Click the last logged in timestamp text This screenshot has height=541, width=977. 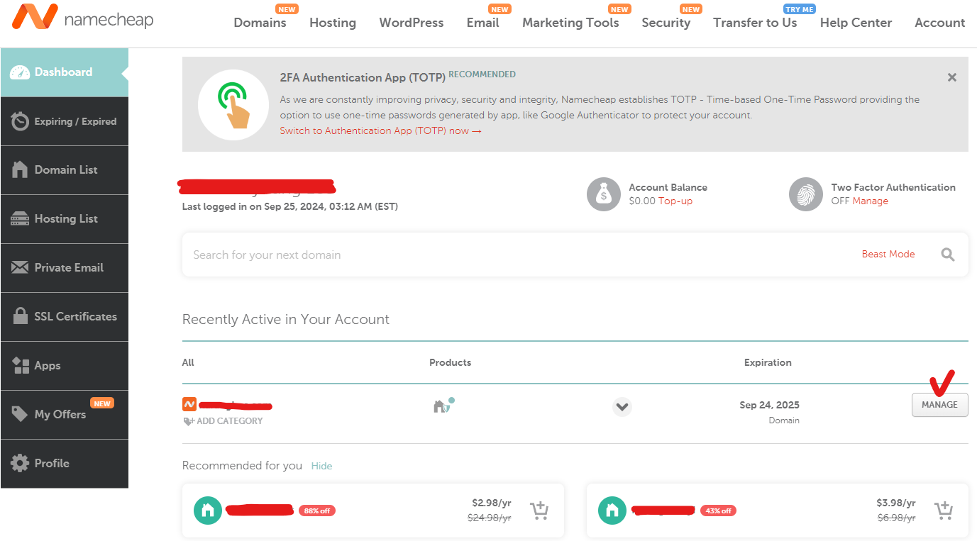pos(290,207)
